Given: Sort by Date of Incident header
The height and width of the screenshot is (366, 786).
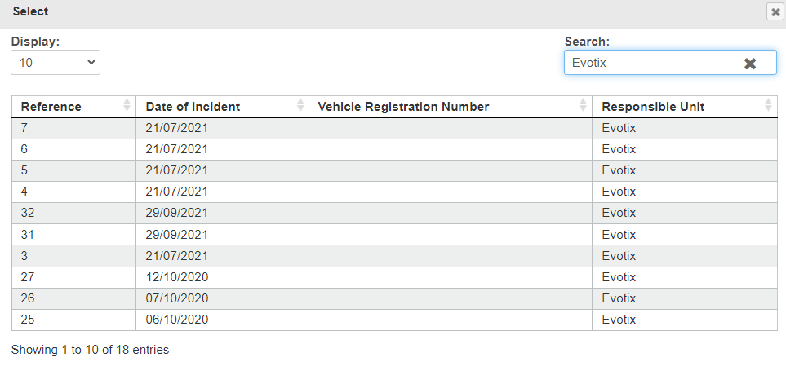Looking at the screenshot, I should pyautogui.click(x=193, y=107).
